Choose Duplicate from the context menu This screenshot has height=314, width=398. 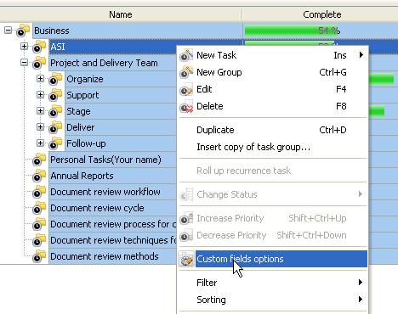[x=272, y=130]
